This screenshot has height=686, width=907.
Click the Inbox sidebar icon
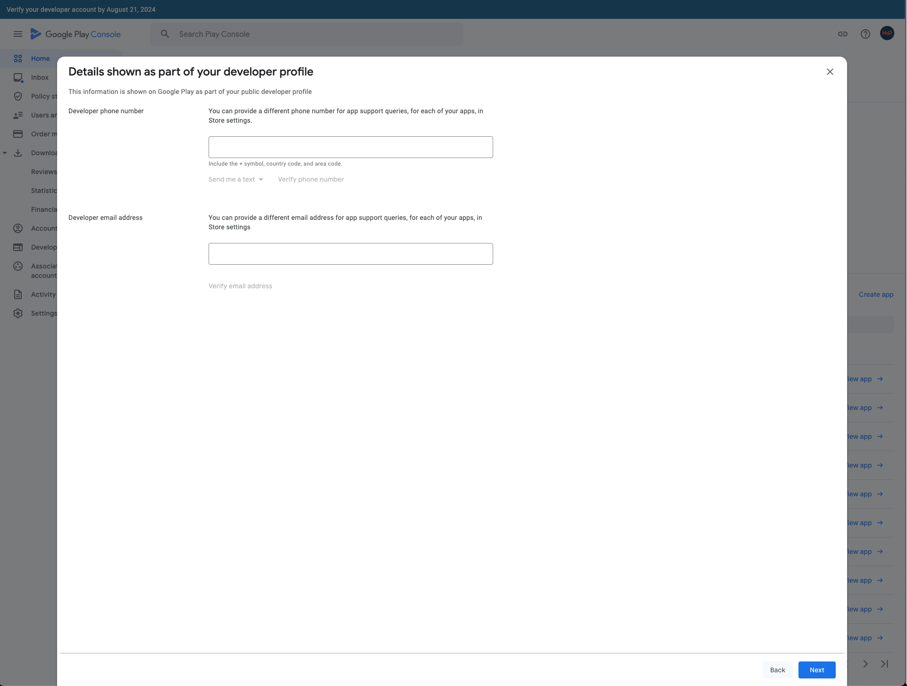click(x=18, y=77)
